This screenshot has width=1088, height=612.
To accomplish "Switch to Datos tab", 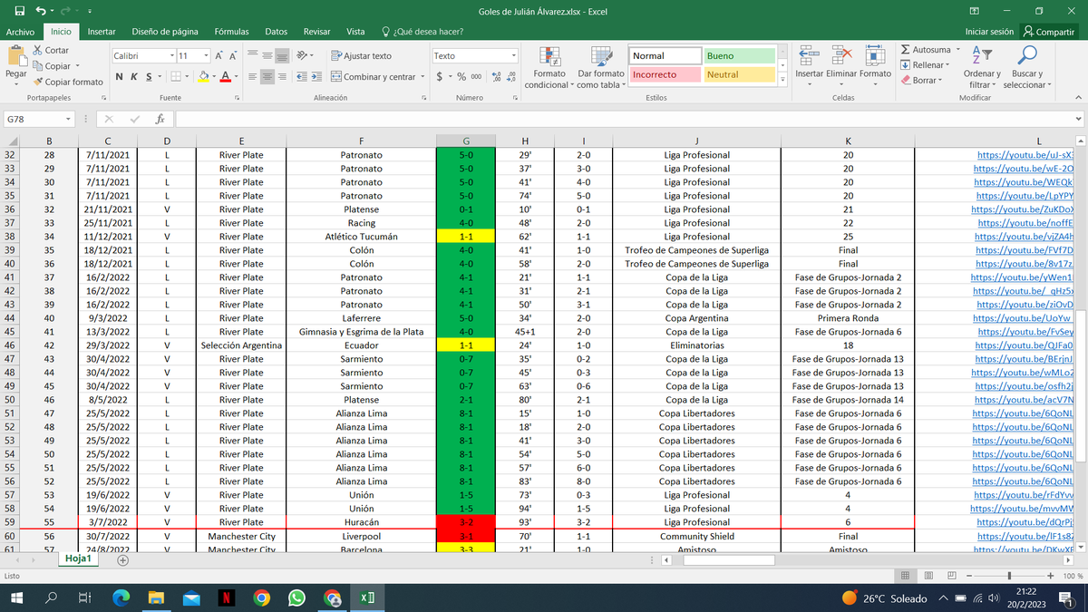I will (x=276, y=32).
